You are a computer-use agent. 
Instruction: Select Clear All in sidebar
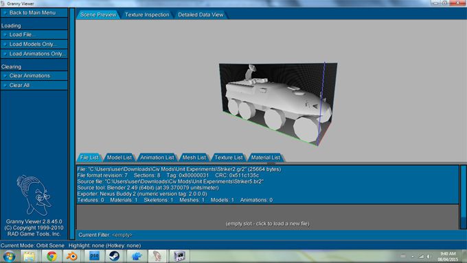pos(34,86)
